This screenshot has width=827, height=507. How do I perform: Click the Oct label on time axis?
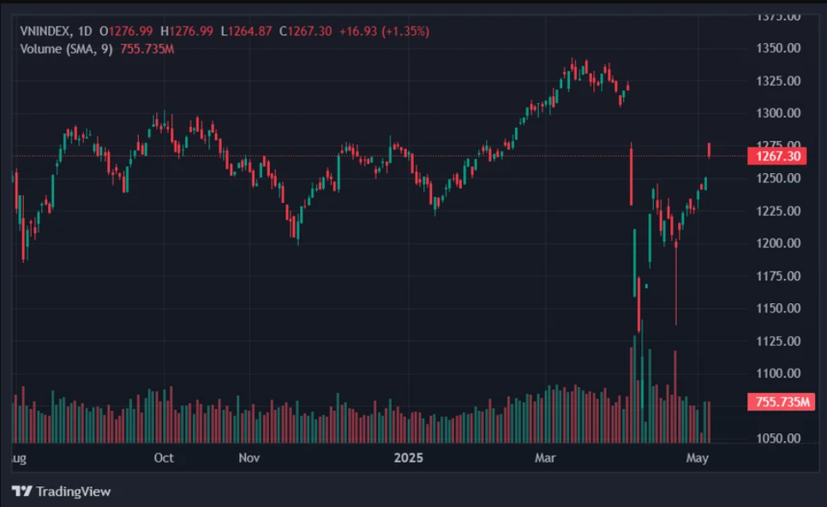164,457
